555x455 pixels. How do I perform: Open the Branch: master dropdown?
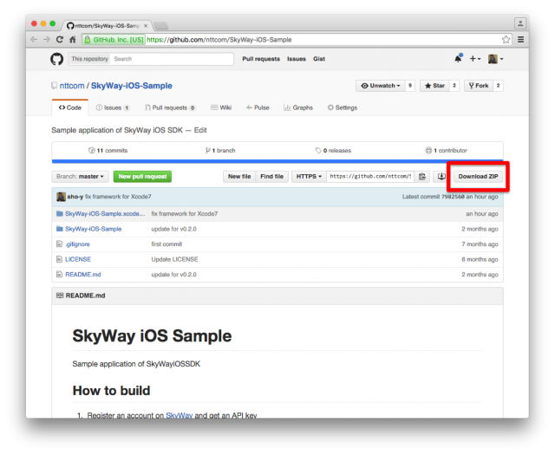point(81,177)
